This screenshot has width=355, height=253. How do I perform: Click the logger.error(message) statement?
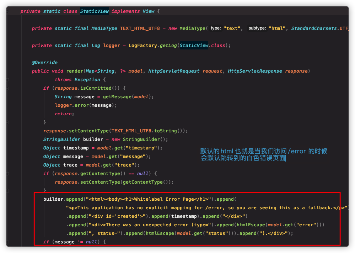point(86,105)
